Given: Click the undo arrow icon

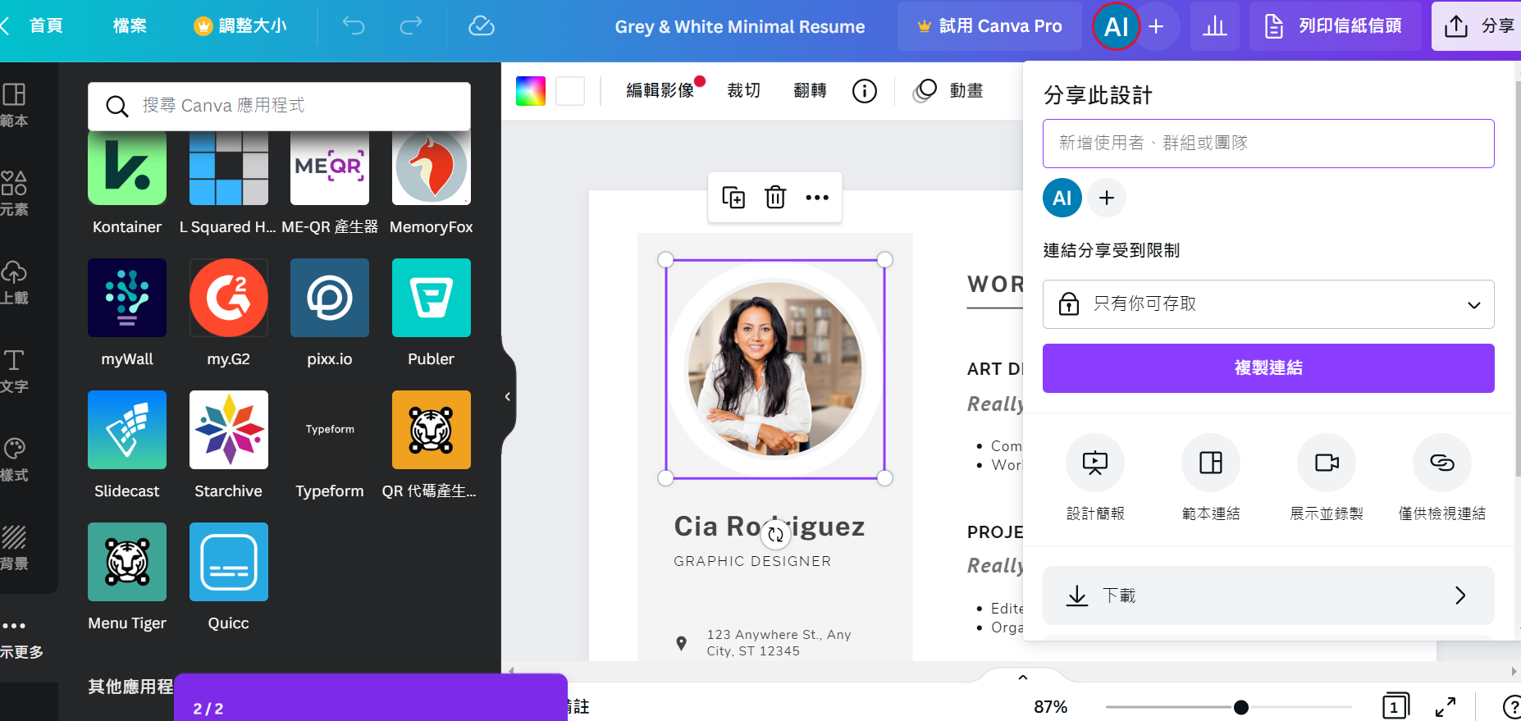Looking at the screenshot, I should (x=354, y=26).
